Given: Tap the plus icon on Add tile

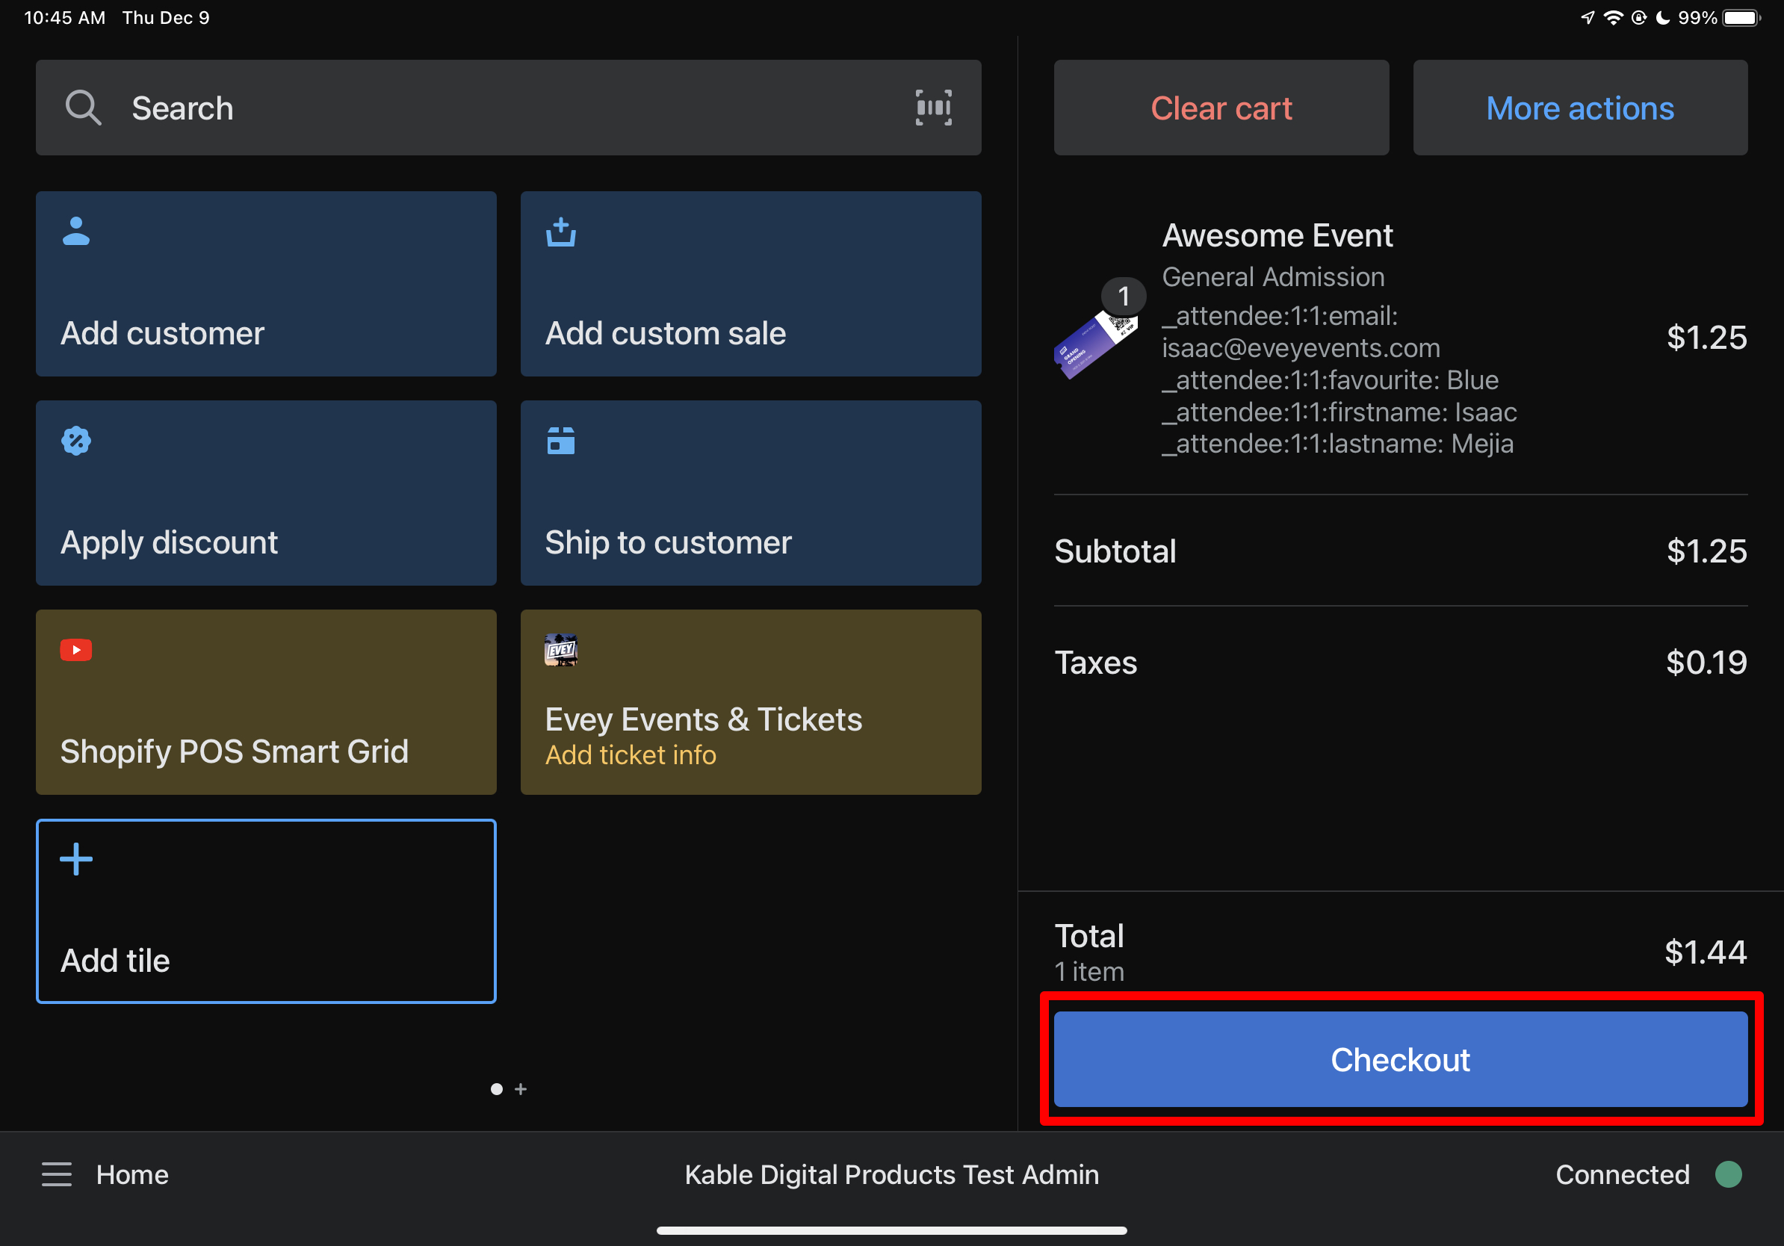Looking at the screenshot, I should pyautogui.click(x=76, y=858).
